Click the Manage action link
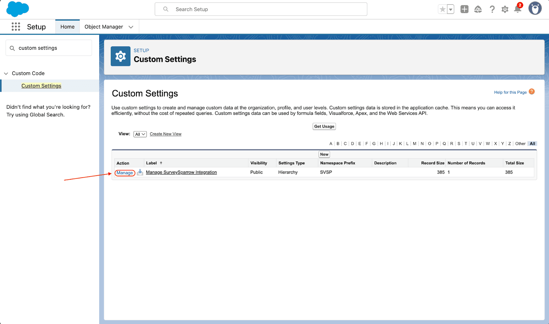 125,173
